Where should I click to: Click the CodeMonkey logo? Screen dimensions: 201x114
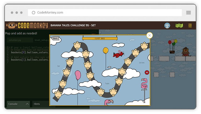pyautogui.click(x=27, y=25)
